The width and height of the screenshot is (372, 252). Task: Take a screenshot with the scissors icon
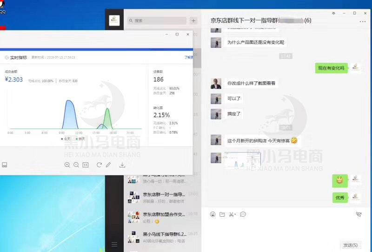pos(231,214)
